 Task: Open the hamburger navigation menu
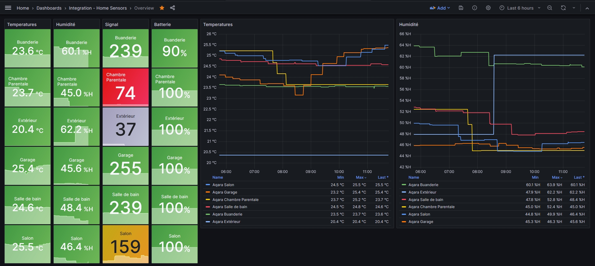coord(8,8)
